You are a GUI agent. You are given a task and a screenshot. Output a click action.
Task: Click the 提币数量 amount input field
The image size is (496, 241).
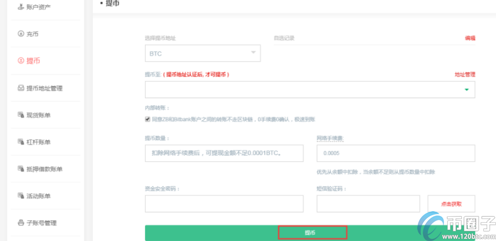[224, 153]
